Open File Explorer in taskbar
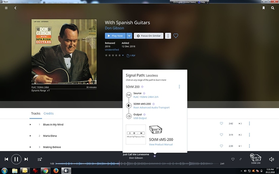Screen dimensions: 279x174 point(15,171)
